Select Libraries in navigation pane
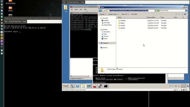The image size is (190, 107). (x=105, y=30)
